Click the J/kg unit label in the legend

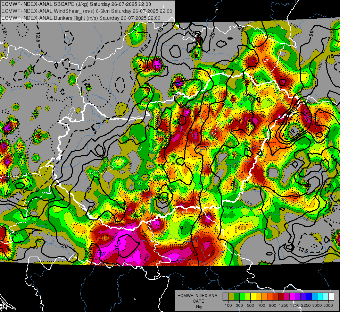(198, 307)
